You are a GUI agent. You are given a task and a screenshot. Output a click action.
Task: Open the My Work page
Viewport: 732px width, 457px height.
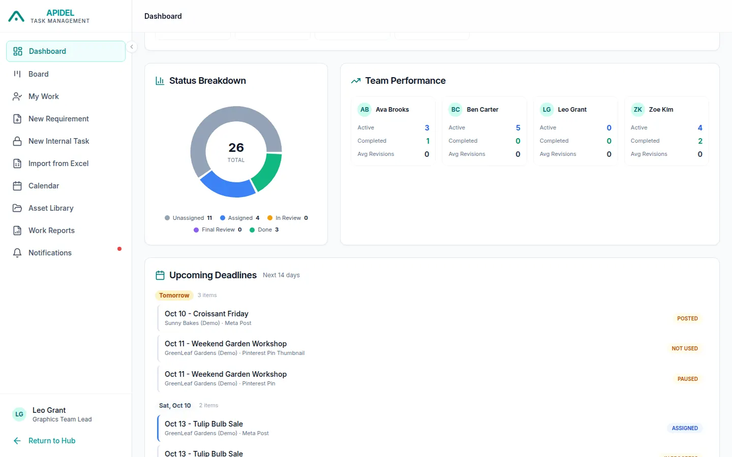tap(66, 96)
